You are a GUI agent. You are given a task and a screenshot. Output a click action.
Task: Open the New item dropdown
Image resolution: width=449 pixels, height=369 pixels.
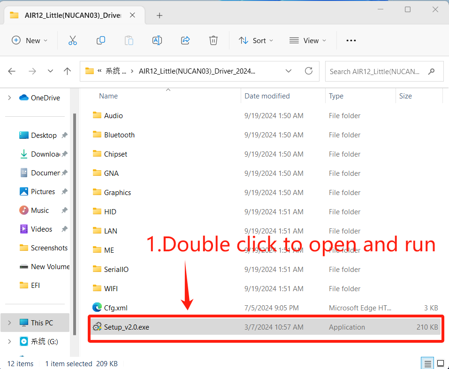(x=30, y=40)
